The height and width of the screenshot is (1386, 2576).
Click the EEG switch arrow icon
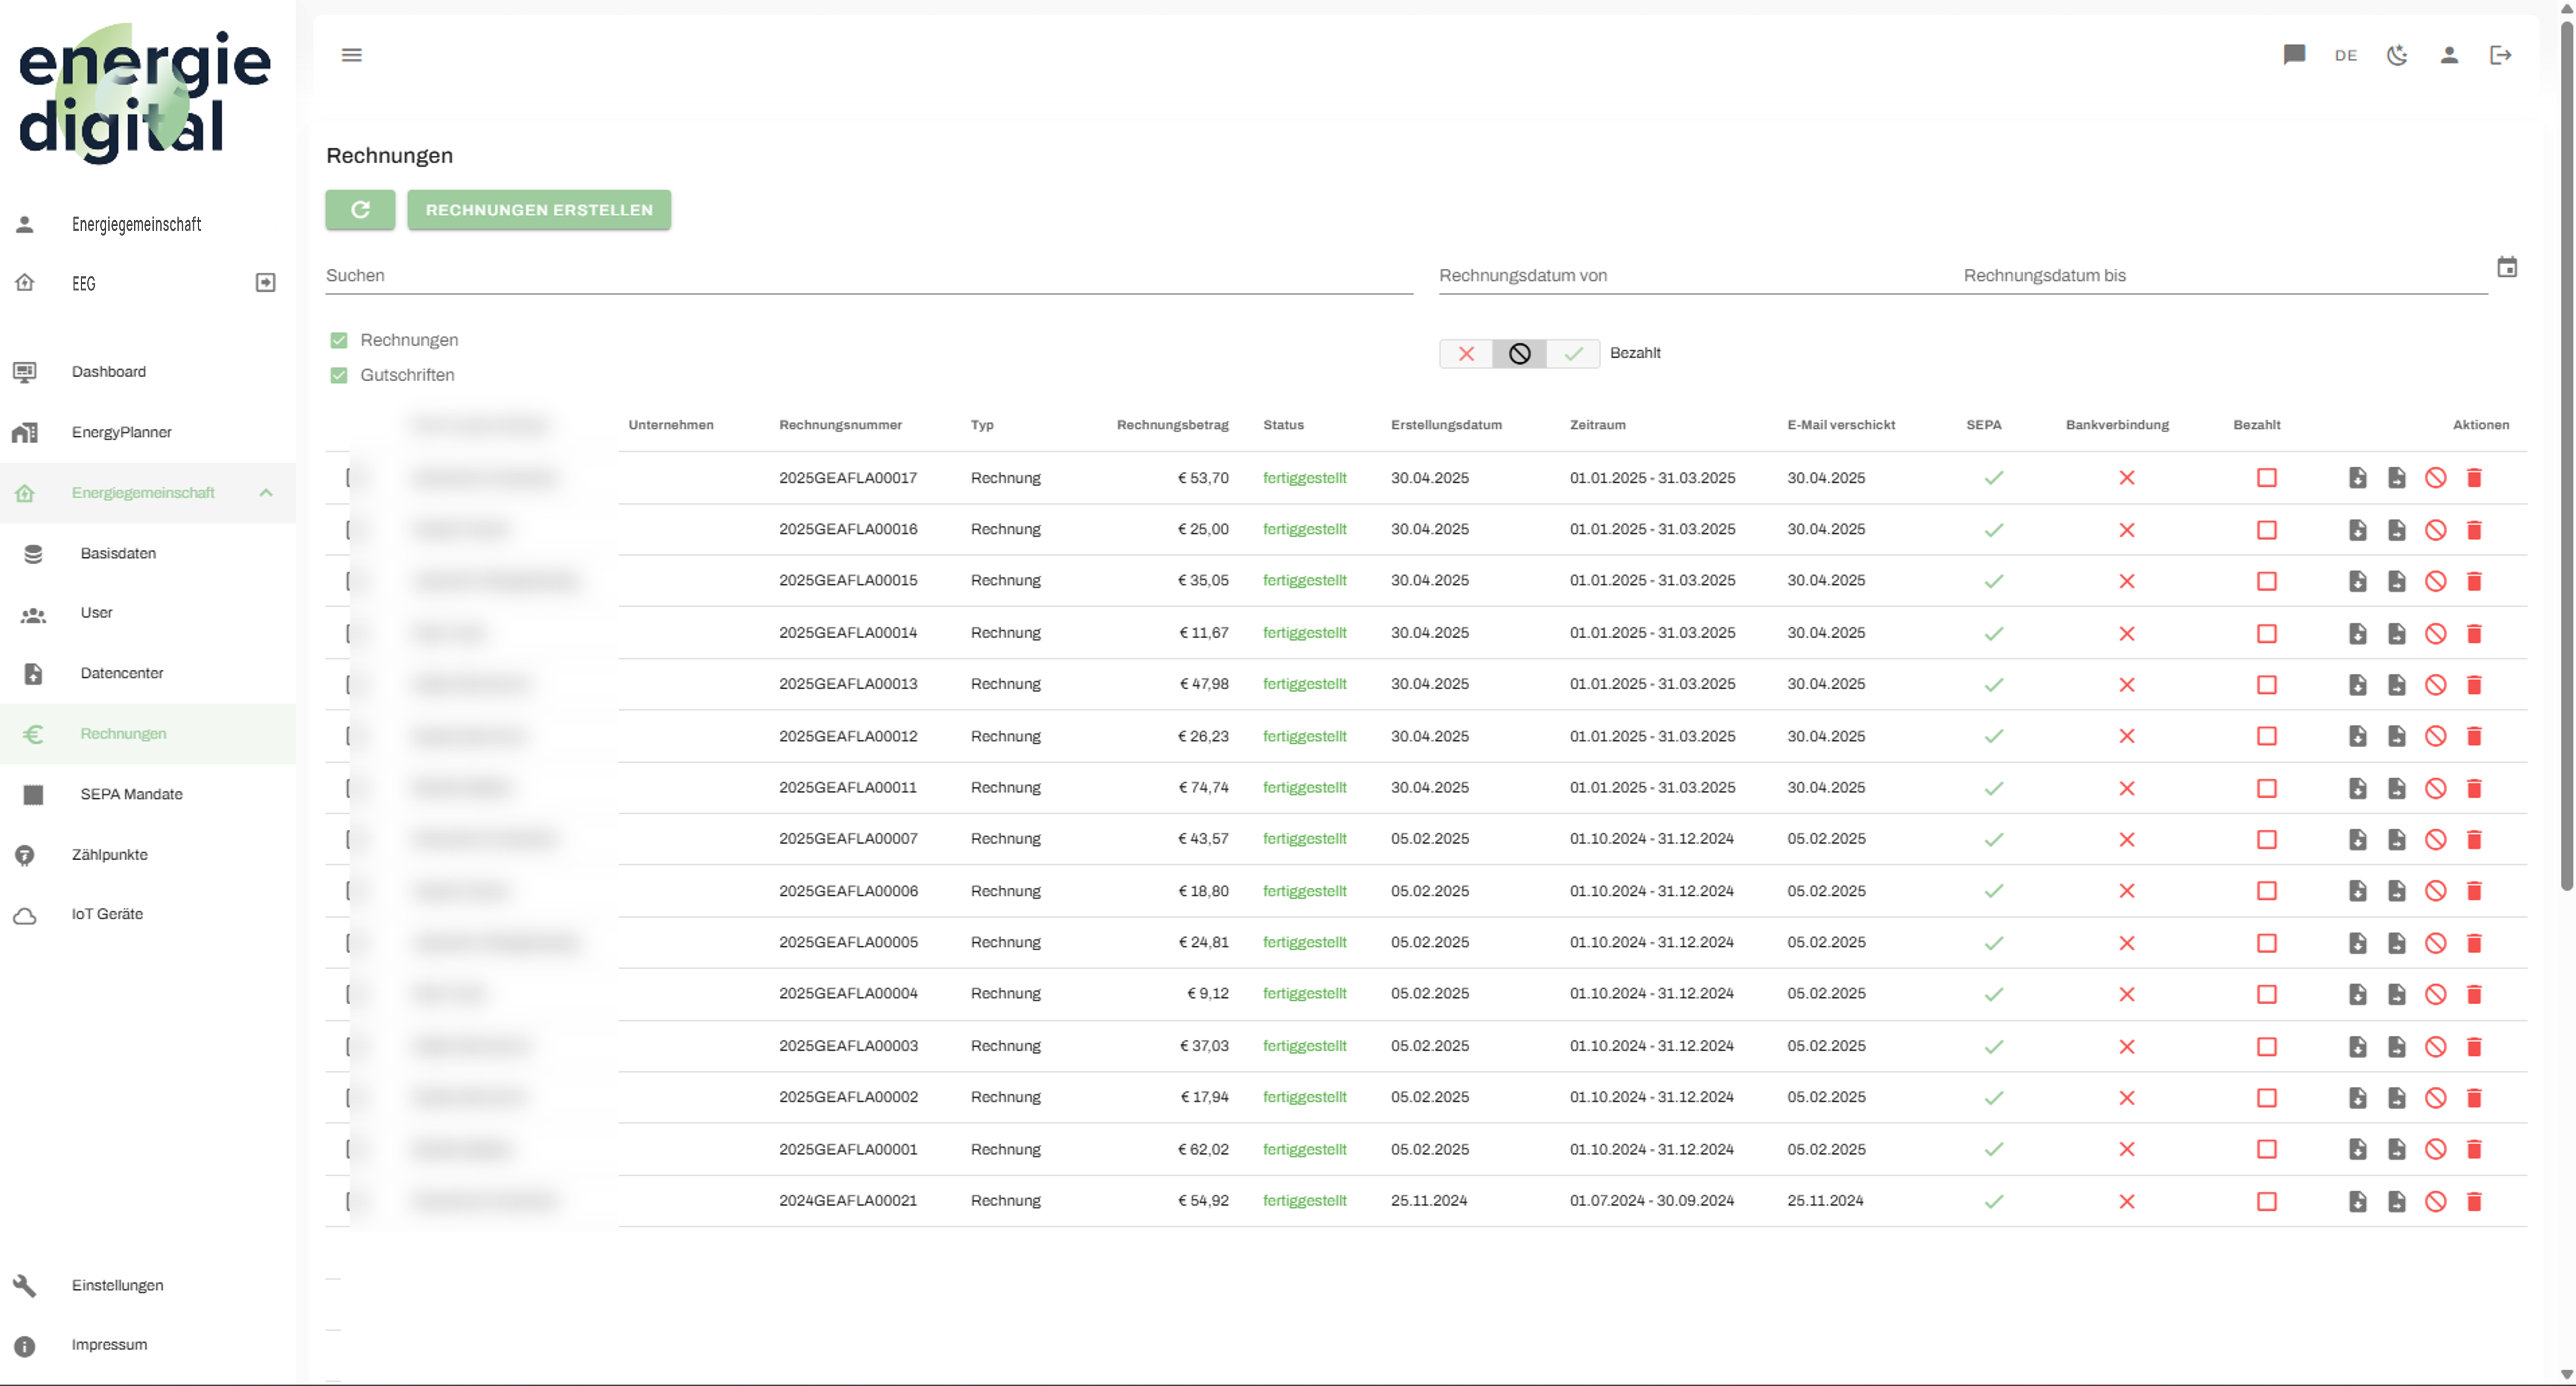point(265,283)
